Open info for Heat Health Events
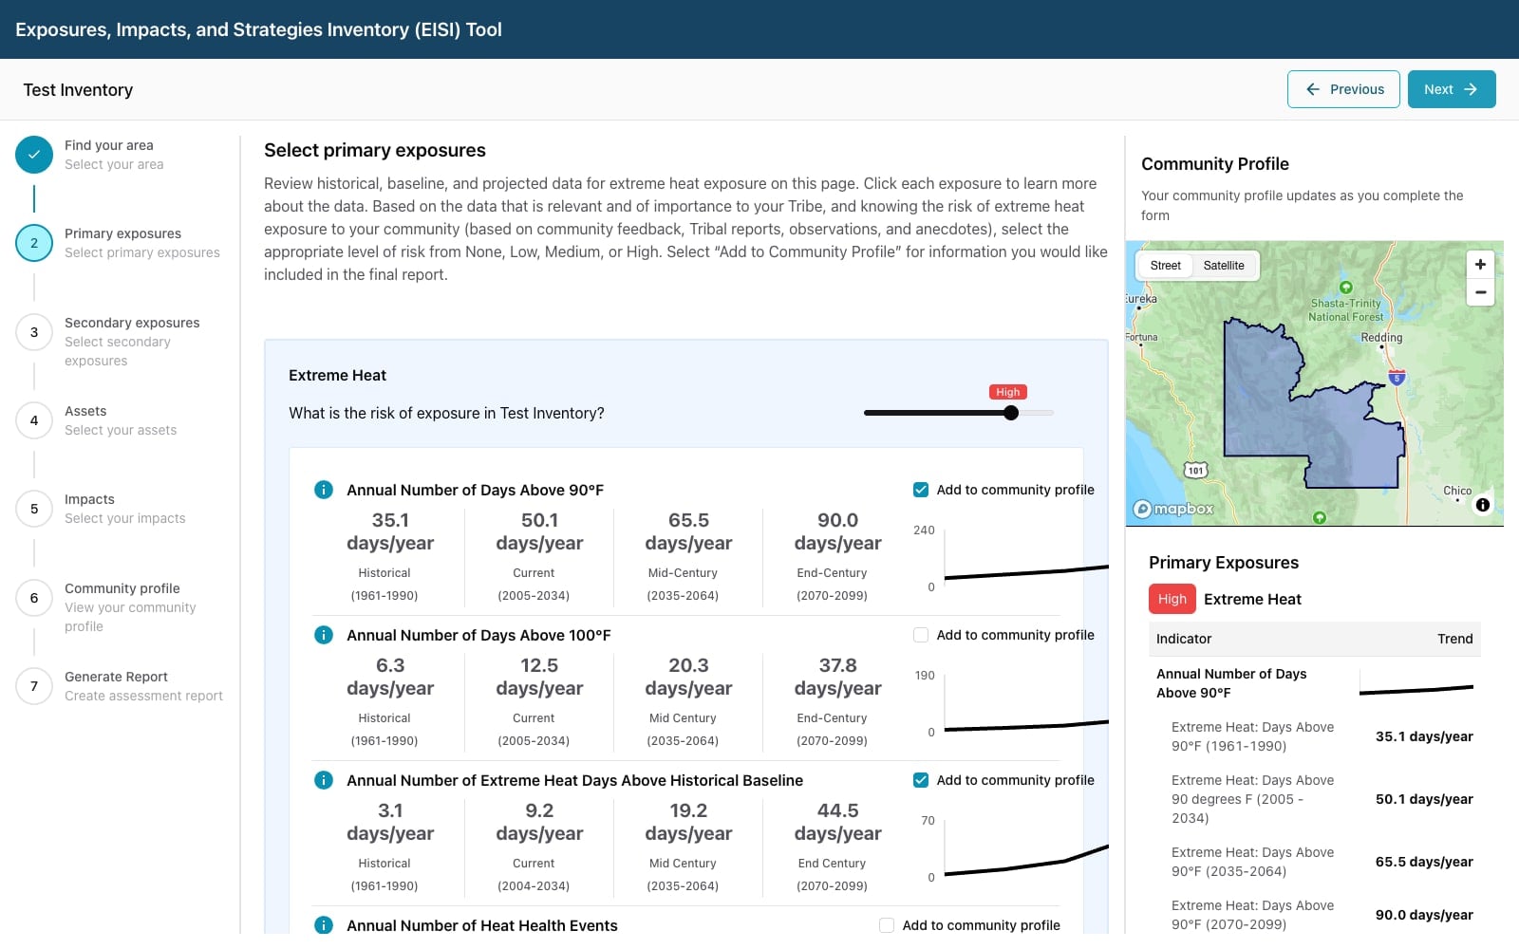The image size is (1519, 949). point(324,925)
